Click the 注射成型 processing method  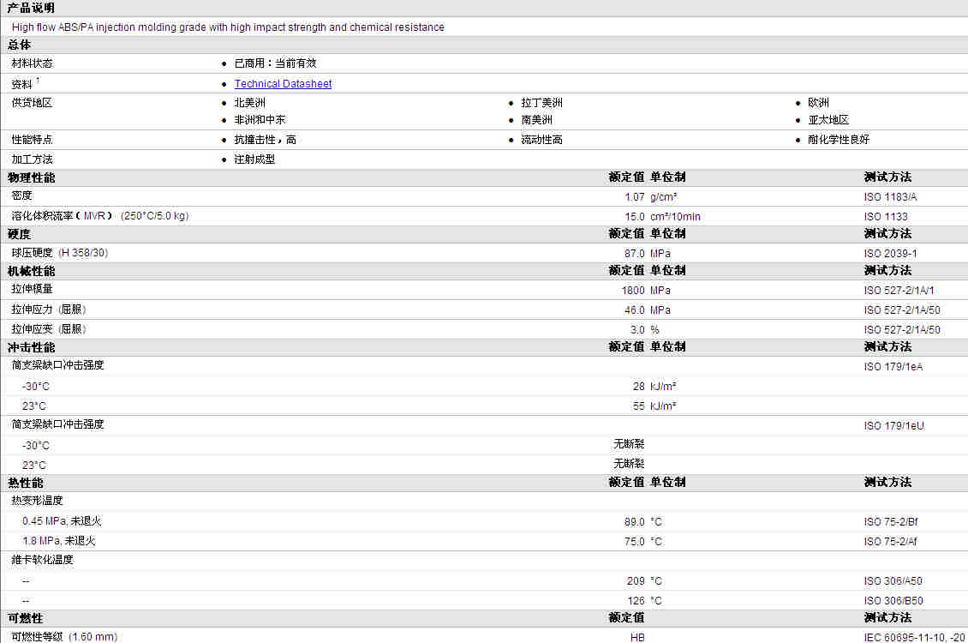pyautogui.click(x=254, y=159)
